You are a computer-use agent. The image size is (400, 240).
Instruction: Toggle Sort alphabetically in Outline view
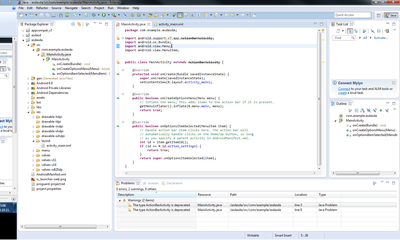[362, 110]
